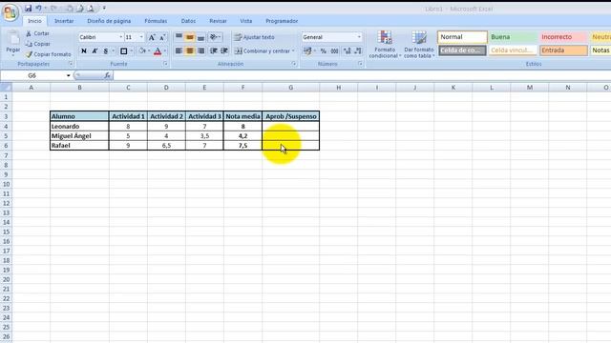Screen dimensions: 611x343
Task: Click the Pegar paste icon
Action: (12, 39)
